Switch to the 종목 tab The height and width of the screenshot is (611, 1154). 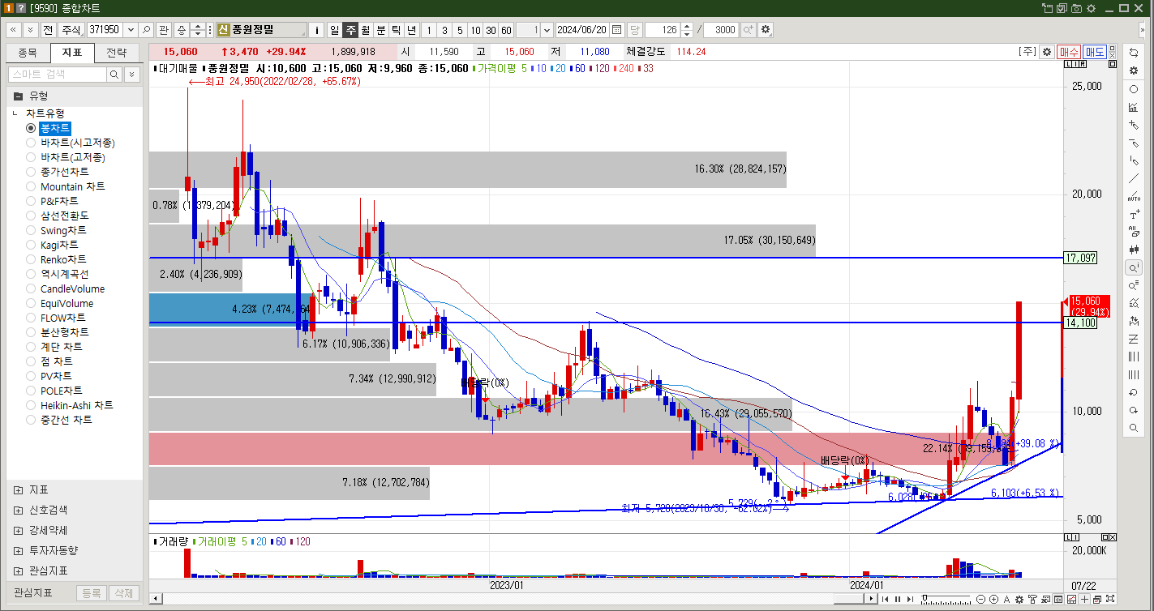[x=28, y=53]
